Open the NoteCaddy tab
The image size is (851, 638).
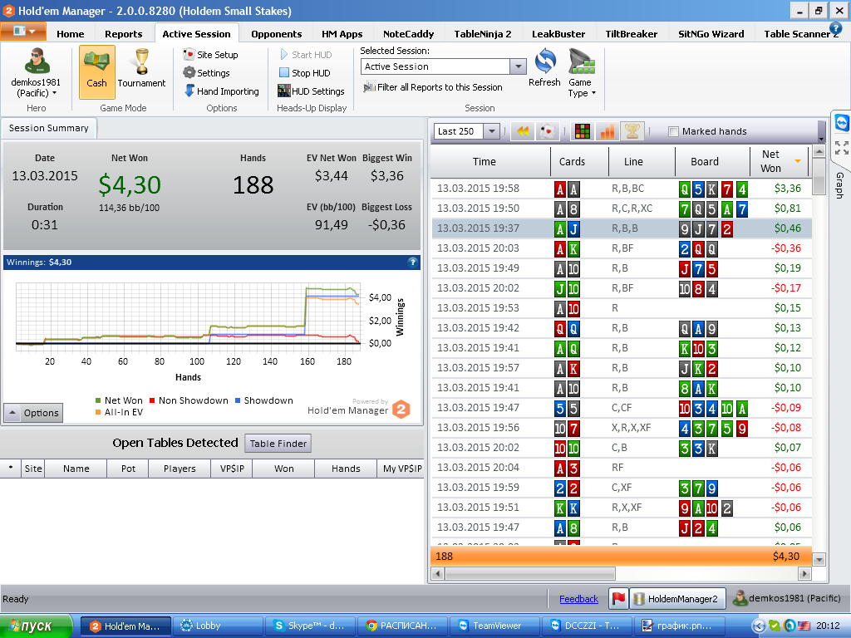click(x=408, y=33)
